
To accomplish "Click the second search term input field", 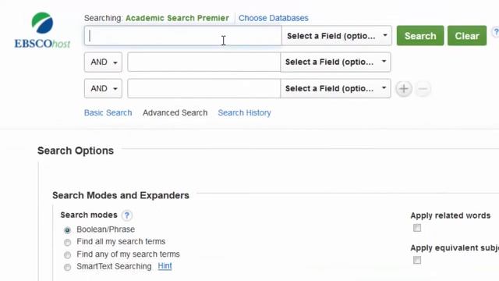I will (x=204, y=62).
